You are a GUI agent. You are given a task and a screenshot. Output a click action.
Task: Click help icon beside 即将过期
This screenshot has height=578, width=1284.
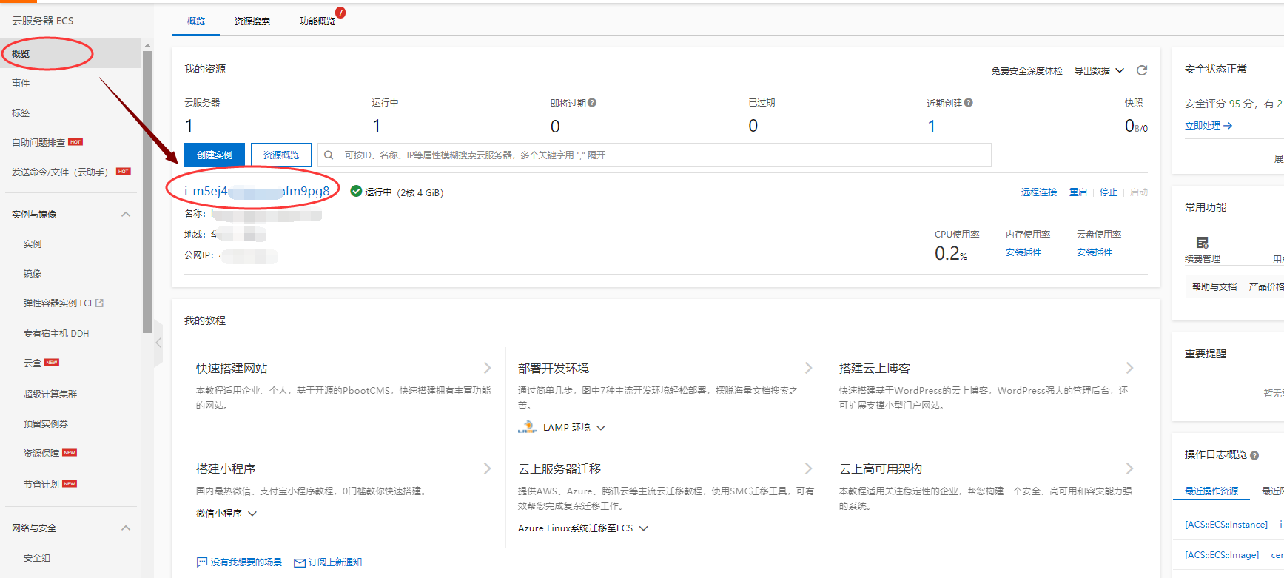pos(592,103)
